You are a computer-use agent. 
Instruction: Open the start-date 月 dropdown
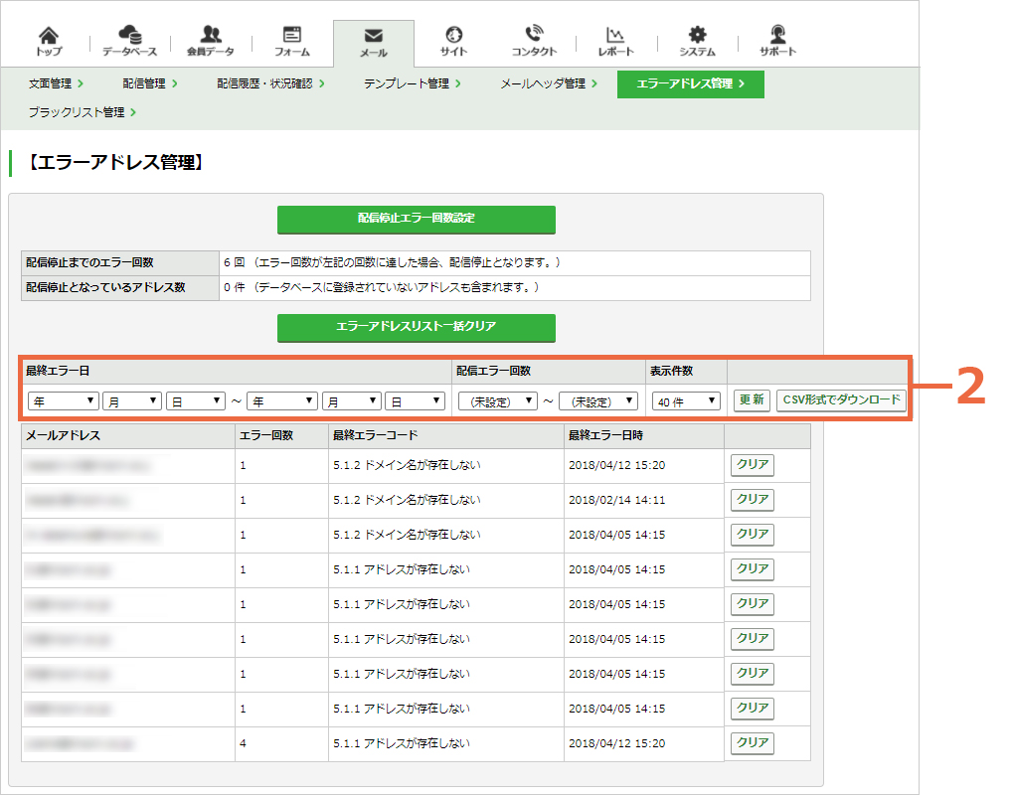coord(131,401)
